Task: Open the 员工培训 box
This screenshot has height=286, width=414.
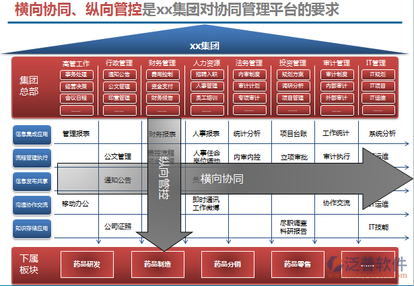Action: click(x=207, y=98)
